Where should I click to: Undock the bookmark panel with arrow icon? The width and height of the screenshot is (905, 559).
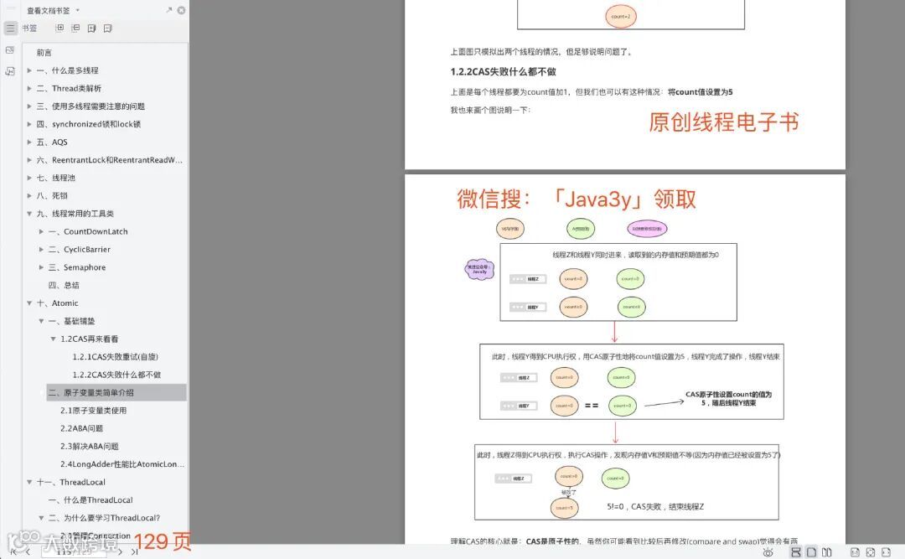click(x=169, y=10)
